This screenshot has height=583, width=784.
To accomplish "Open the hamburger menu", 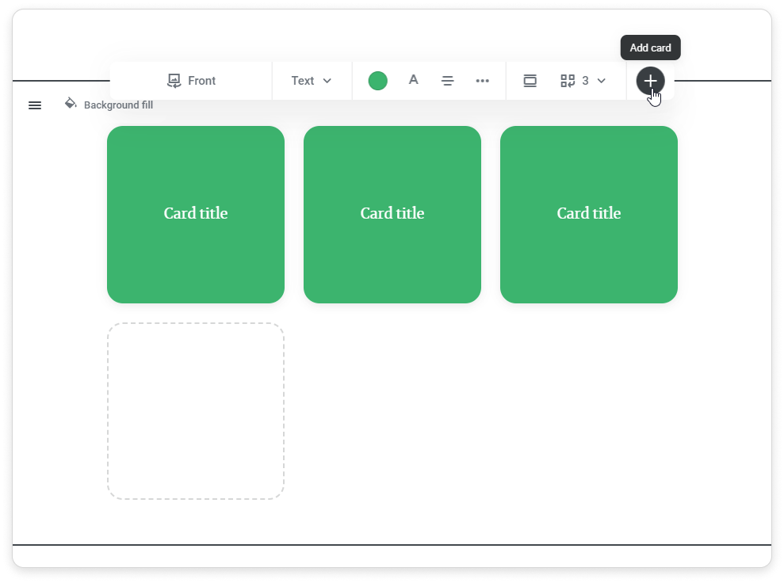I will (x=35, y=105).
